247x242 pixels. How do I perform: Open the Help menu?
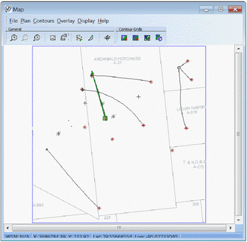coord(103,21)
